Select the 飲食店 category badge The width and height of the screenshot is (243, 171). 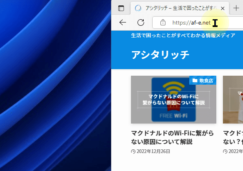click(203, 80)
